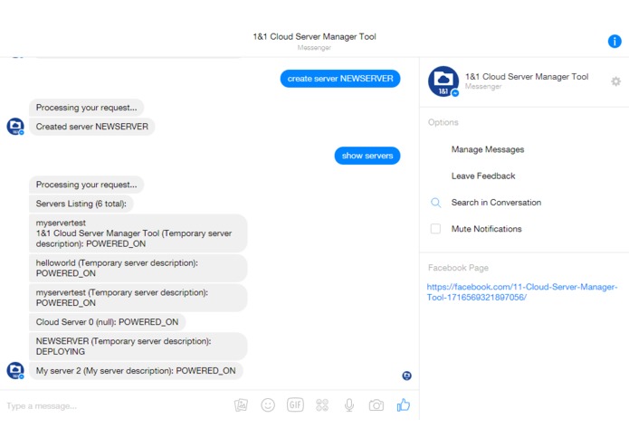Open Manage Messages option

coord(488,149)
